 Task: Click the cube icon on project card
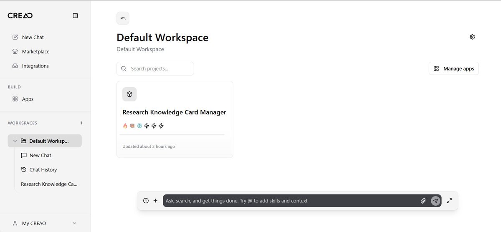(x=129, y=94)
